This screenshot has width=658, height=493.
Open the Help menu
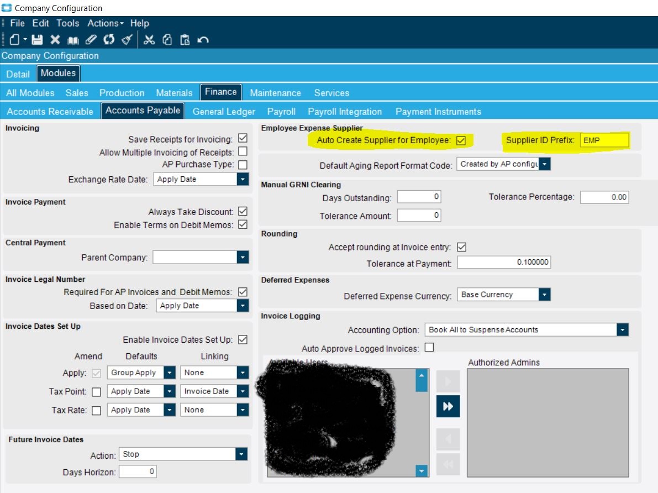click(x=140, y=23)
